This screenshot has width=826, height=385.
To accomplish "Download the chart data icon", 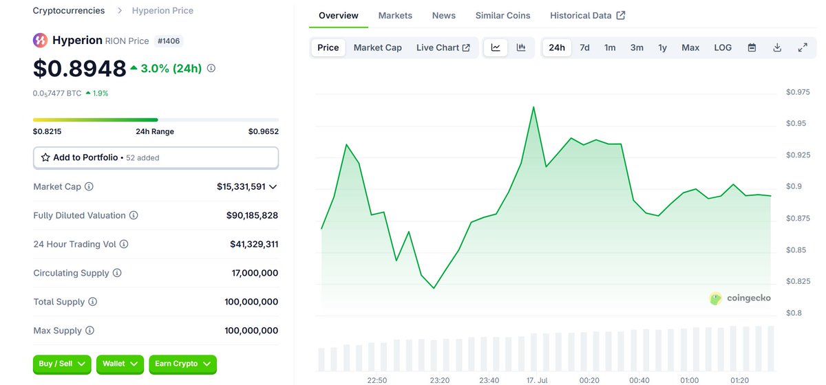I will click(777, 47).
